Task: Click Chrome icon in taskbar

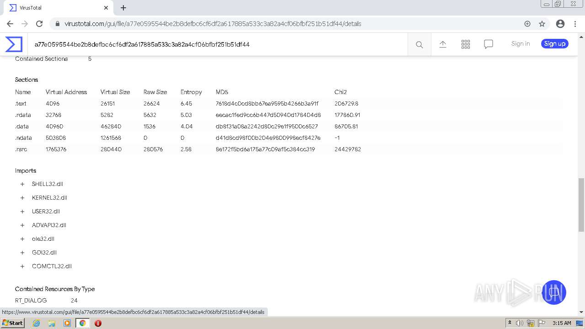Action: tap(83, 323)
